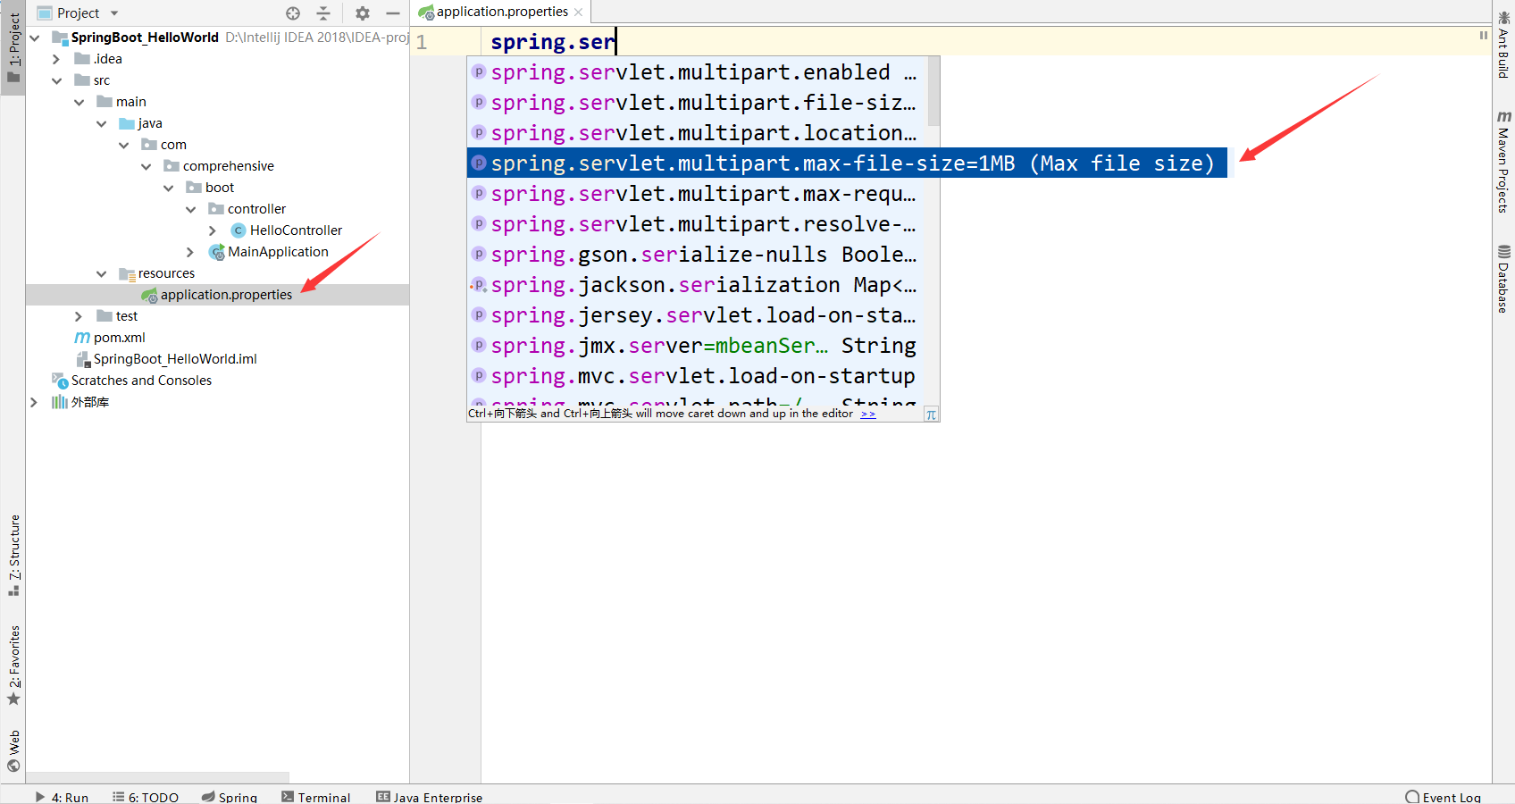Image resolution: width=1515 pixels, height=804 pixels.
Task: Click the MainApplication class icon
Action: pos(216,252)
